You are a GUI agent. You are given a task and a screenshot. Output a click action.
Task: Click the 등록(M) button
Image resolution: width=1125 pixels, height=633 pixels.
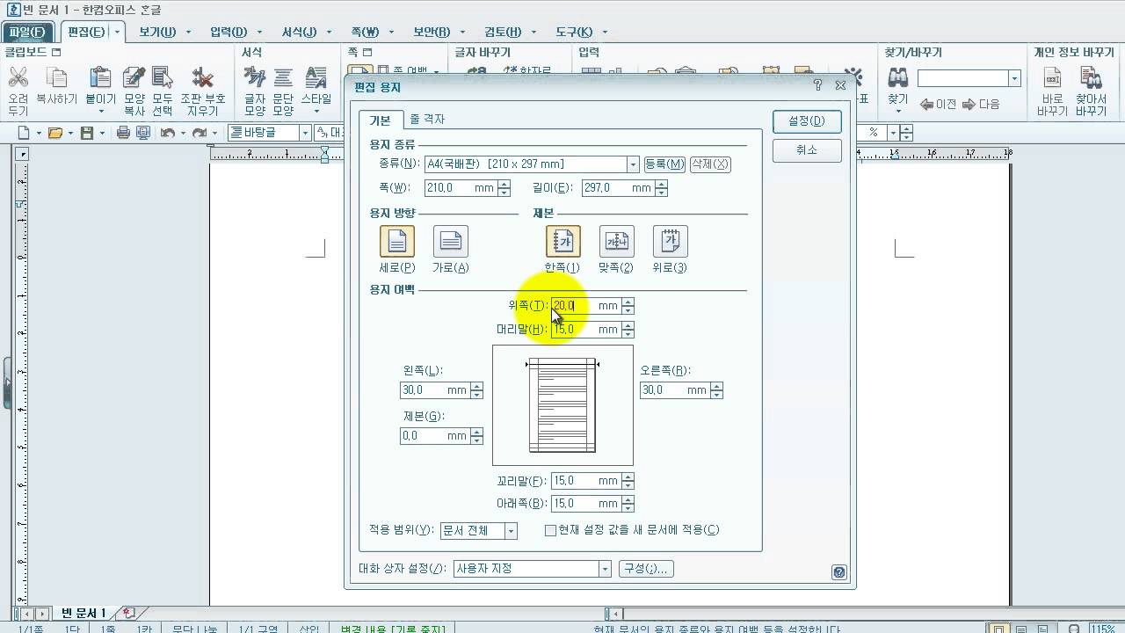664,164
